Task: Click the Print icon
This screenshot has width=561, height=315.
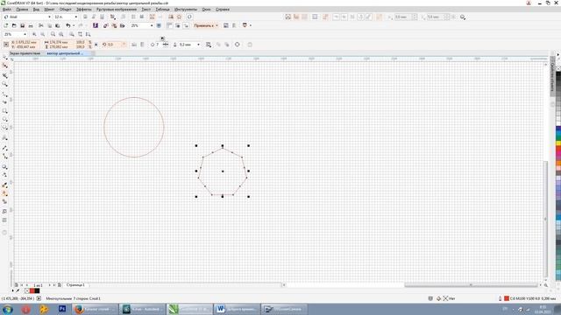Action: click(x=31, y=25)
